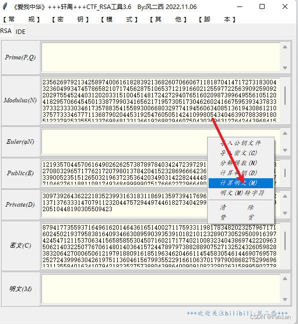Click Euler(φN) scrollbar up arrow
Image resolution: width=298 pixels, height=324 pixels.
coord(285,133)
